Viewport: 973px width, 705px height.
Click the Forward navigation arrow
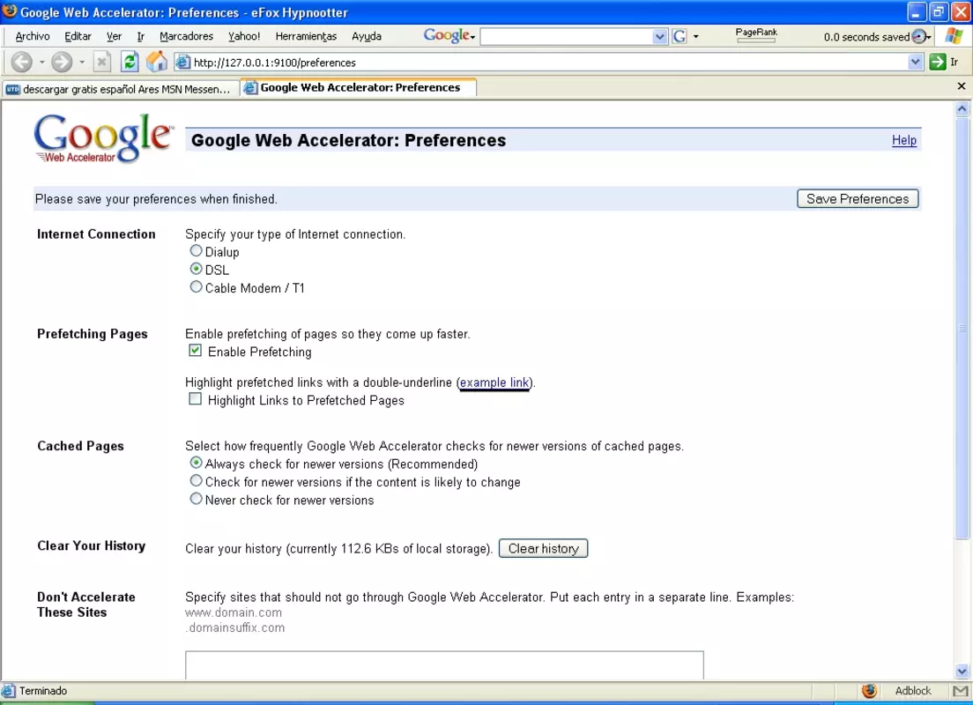pos(62,62)
